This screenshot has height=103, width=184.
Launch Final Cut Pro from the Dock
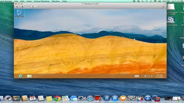click(139, 98)
